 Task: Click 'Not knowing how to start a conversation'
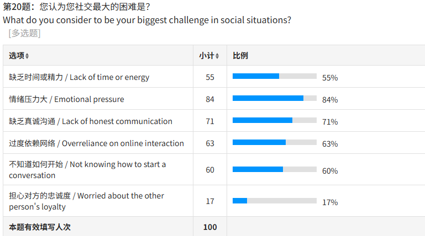(87, 170)
